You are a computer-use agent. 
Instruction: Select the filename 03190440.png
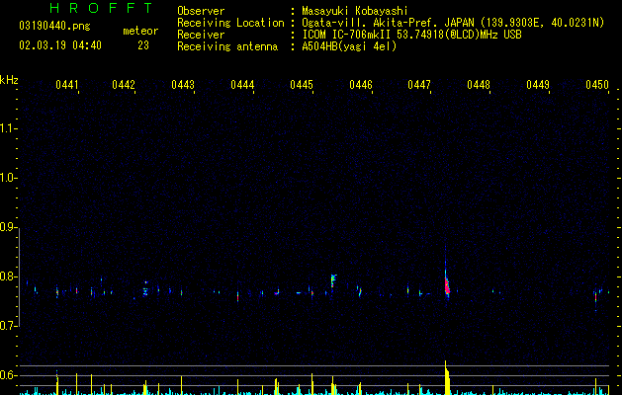coord(54,26)
